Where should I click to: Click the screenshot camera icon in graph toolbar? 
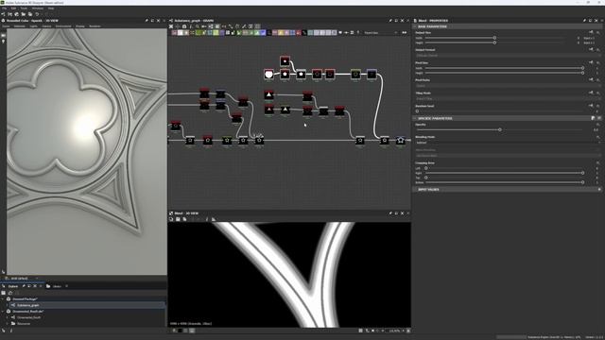click(184, 26)
